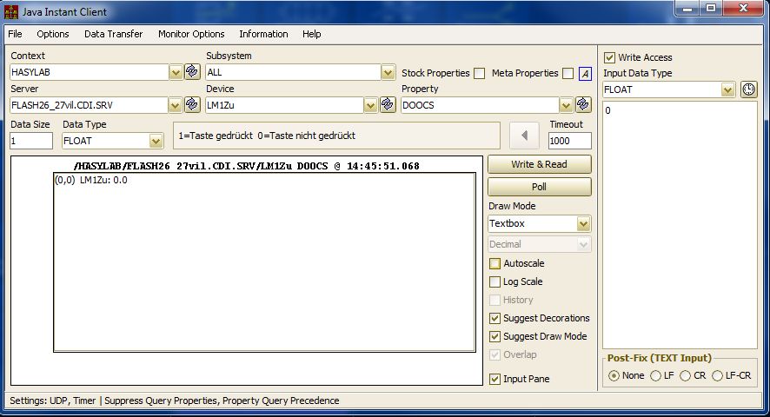This screenshot has width=770, height=417.
Task: Select the LF-CR post-fix radio button
Action: 718,376
